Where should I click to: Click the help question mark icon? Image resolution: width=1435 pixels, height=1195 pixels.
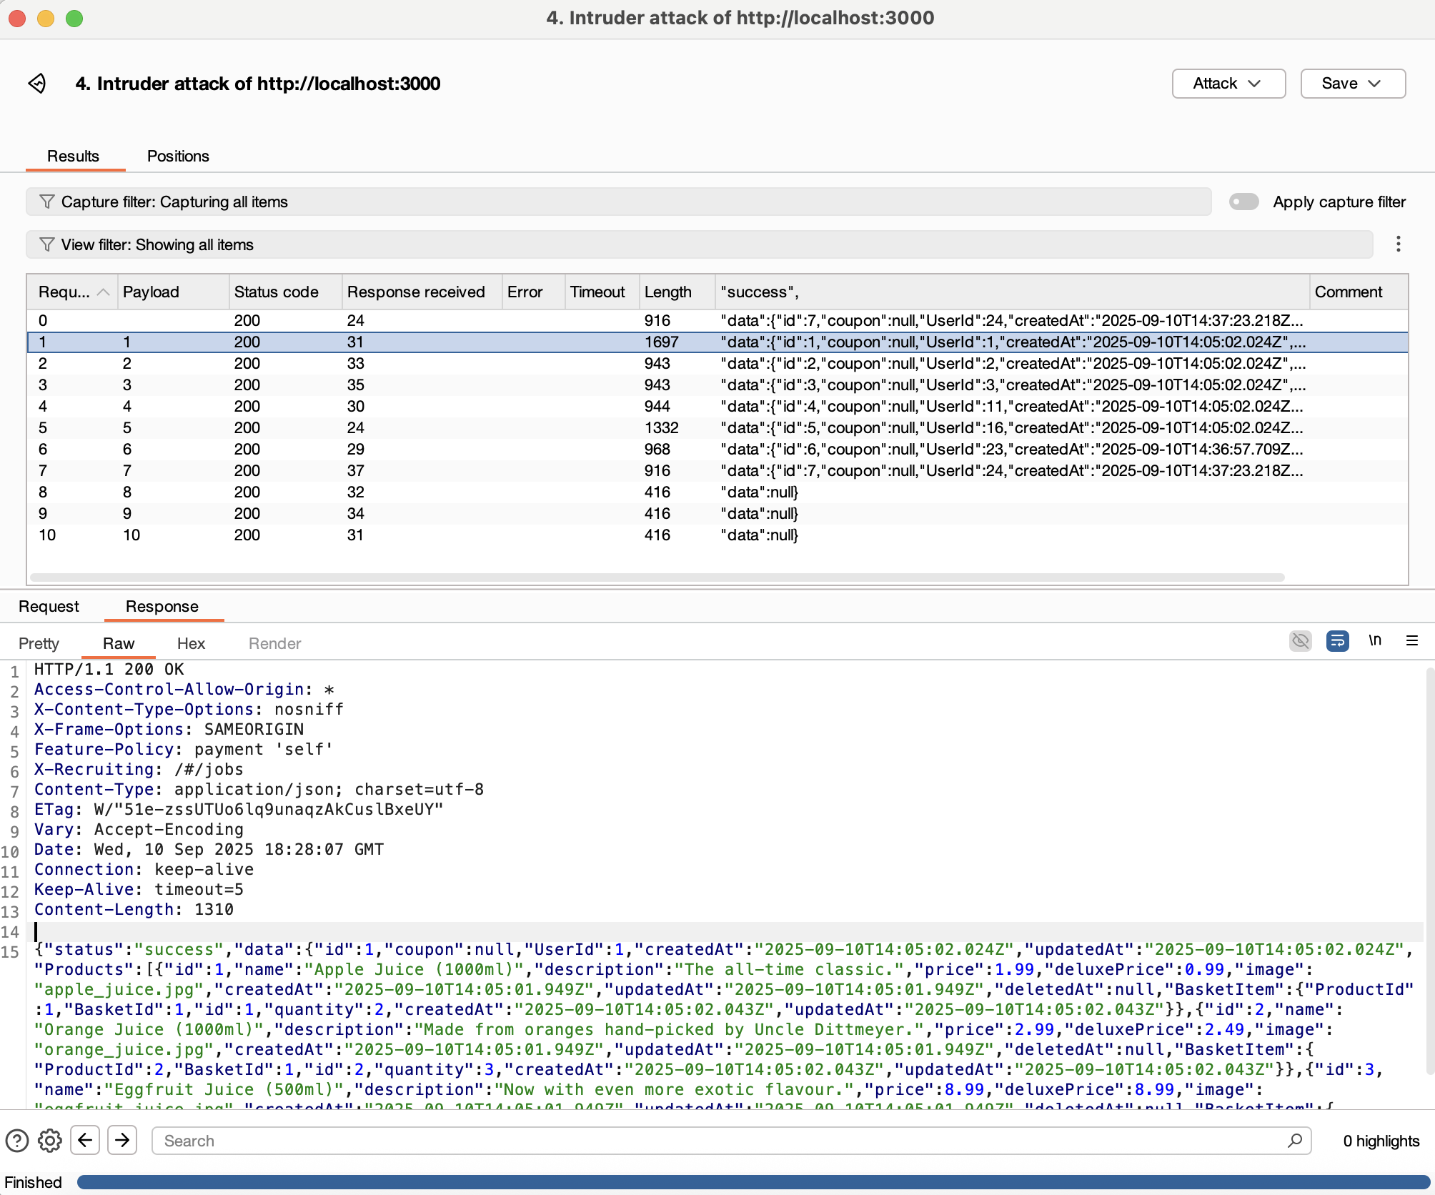point(17,1141)
